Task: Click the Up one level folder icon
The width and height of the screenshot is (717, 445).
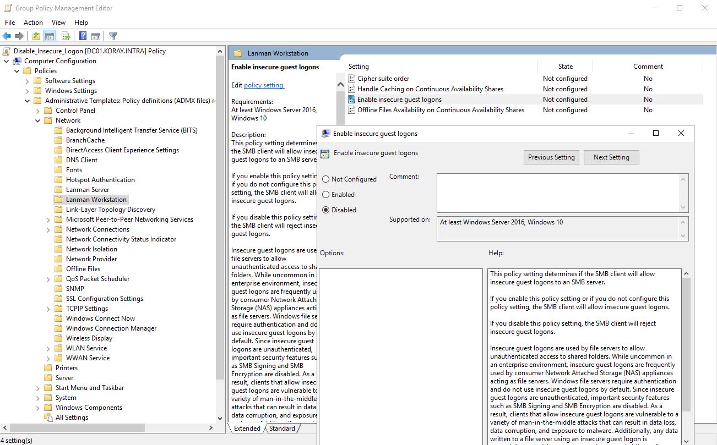Action: click(x=36, y=36)
